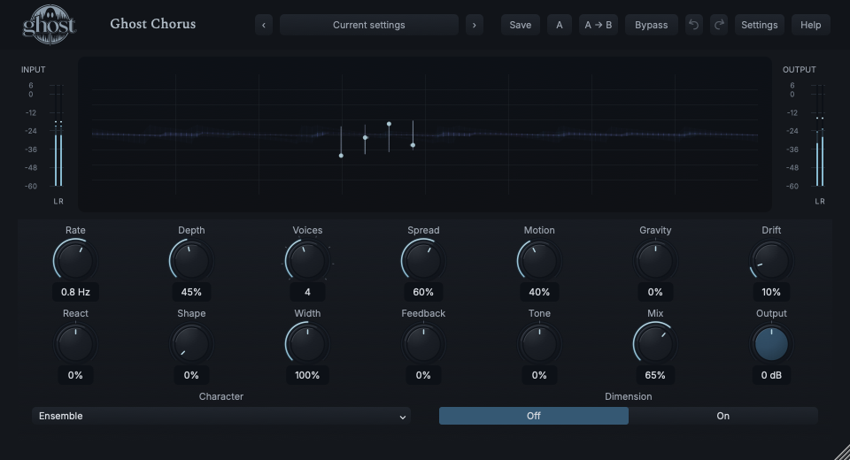
Task: Click the Dimension label
Action: (629, 396)
